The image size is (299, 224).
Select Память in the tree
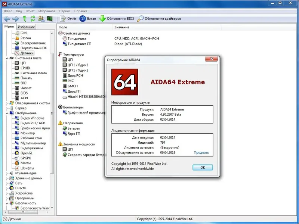pyautogui.click(x=26, y=78)
